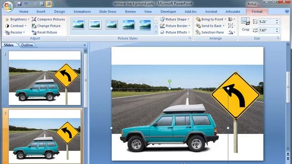Expand the Picture Styles gallery more arrow
This screenshot has height=164, width=292.
tap(156, 32)
